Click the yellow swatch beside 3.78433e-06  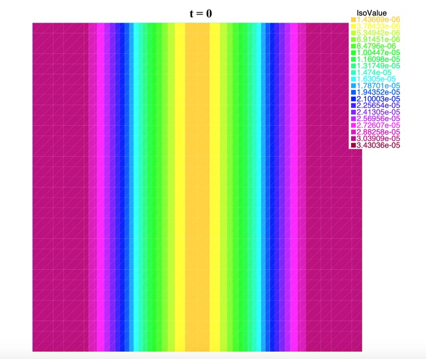pyautogui.click(x=353, y=26)
